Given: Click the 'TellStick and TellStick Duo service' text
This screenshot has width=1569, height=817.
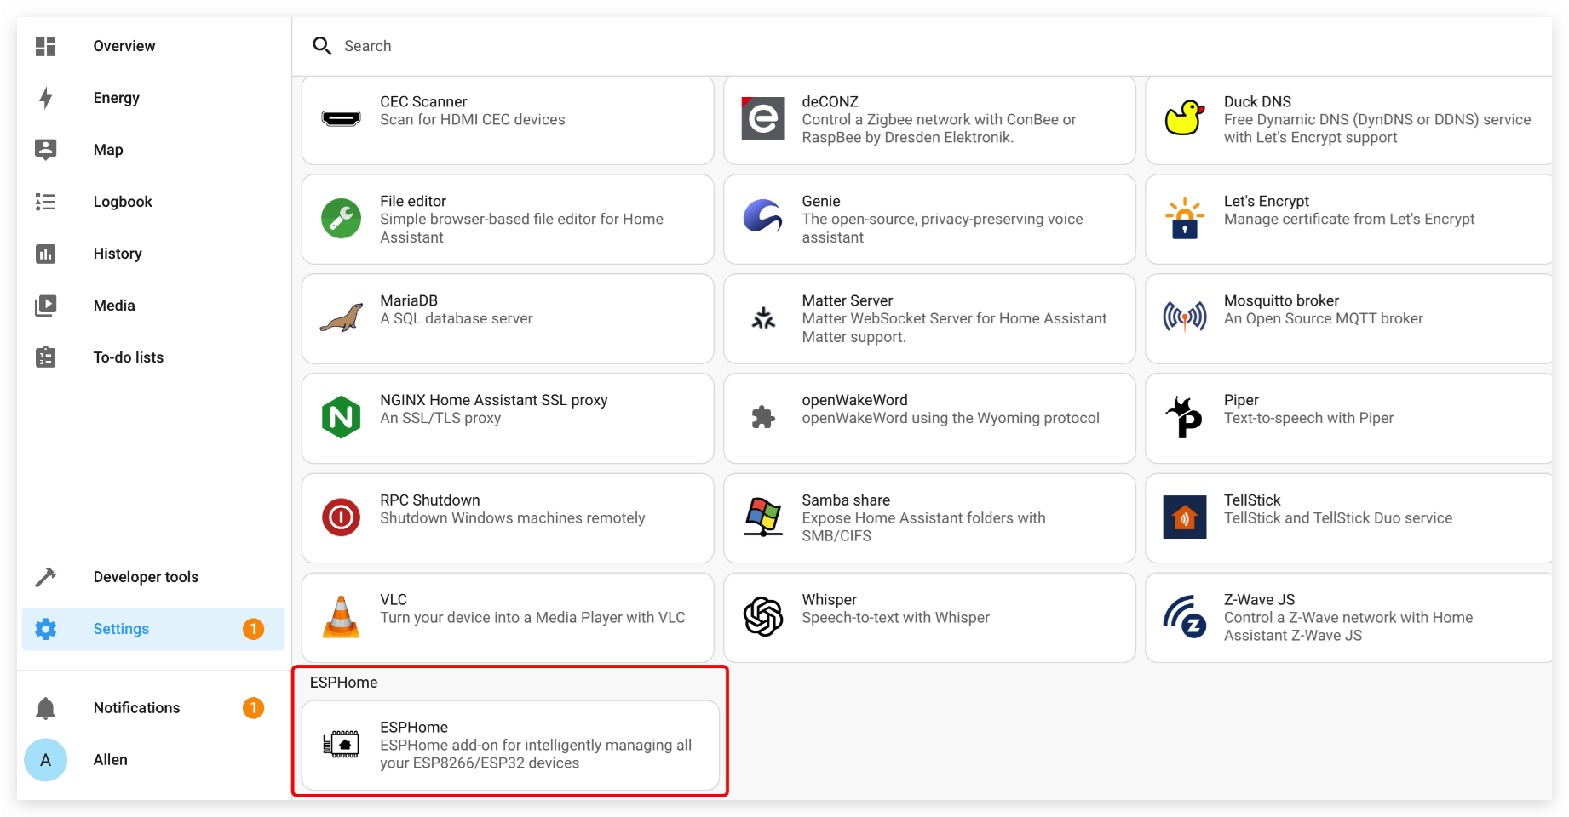Looking at the screenshot, I should 1338,518.
